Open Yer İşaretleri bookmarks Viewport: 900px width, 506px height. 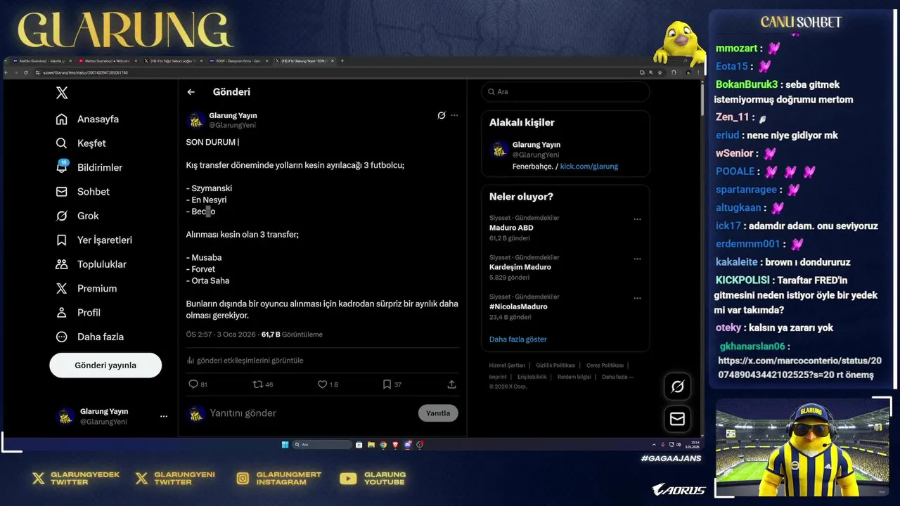click(x=94, y=240)
